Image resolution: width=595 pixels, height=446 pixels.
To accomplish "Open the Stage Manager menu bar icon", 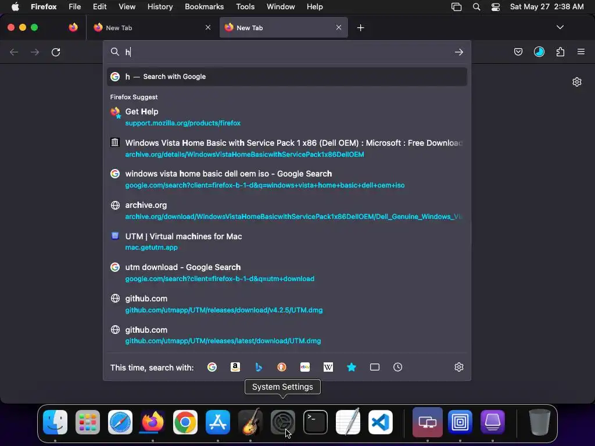I will click(x=457, y=7).
